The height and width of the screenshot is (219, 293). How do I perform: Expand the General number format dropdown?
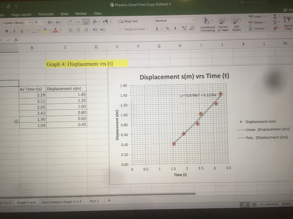point(193,20)
